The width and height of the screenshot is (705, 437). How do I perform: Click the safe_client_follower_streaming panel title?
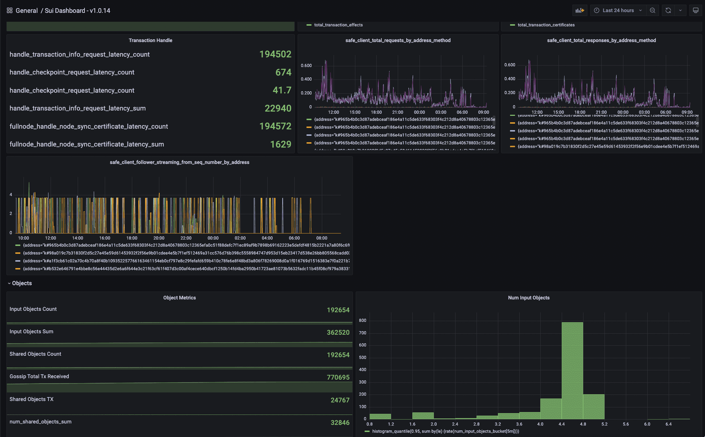[179, 162]
